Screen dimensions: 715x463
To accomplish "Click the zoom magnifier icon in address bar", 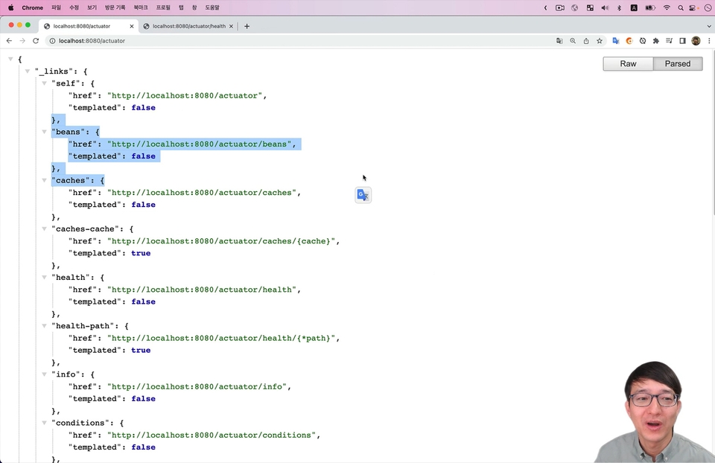I will tap(573, 40).
